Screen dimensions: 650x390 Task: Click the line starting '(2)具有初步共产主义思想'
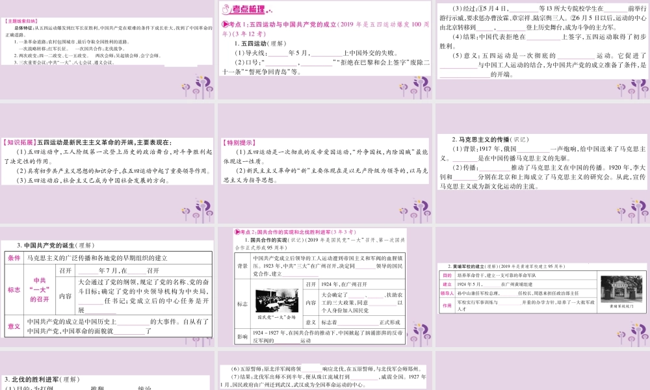pos(114,171)
